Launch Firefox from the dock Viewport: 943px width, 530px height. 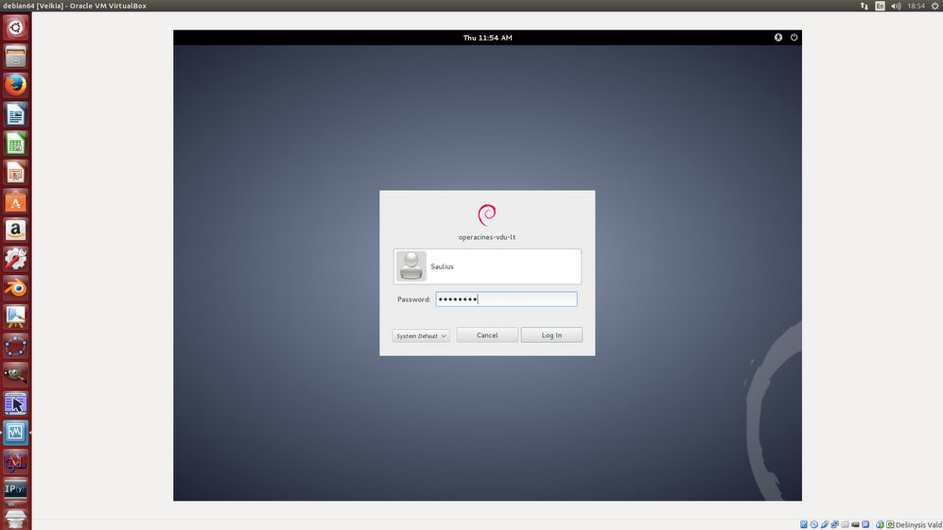(x=15, y=85)
